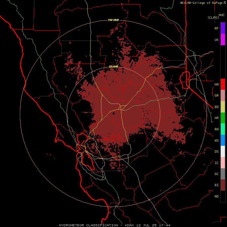Click the 100 NMI range ring label

(x=113, y=20)
